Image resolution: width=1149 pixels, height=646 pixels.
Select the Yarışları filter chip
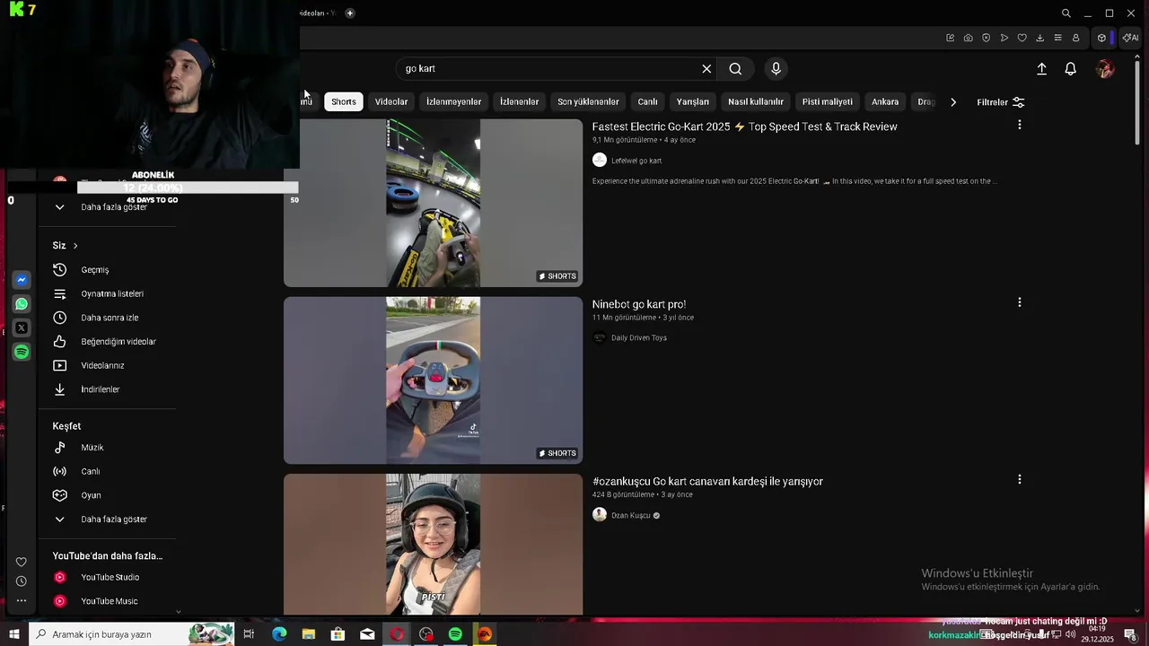pyautogui.click(x=693, y=102)
